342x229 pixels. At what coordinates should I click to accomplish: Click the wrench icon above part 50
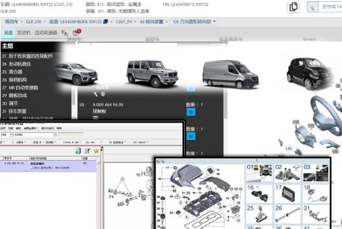click(x=95, y=94)
